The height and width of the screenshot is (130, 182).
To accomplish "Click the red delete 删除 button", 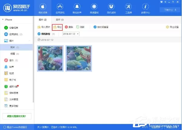I will [x=69, y=27].
